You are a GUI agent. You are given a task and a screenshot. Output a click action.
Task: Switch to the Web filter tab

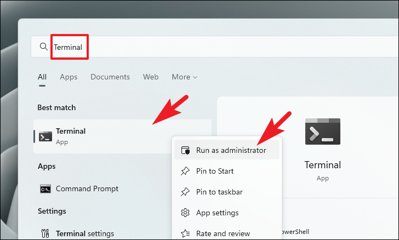tap(151, 77)
